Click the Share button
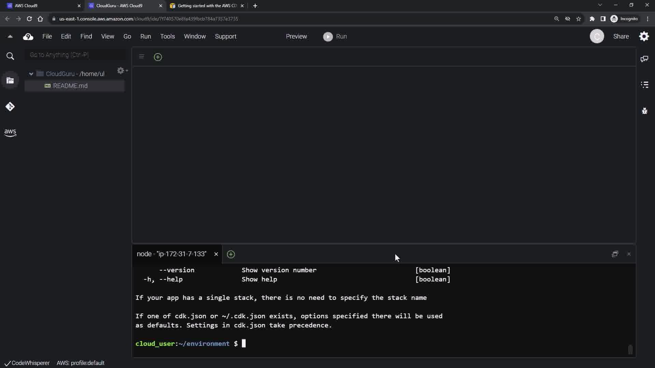655x368 pixels. coord(621,36)
